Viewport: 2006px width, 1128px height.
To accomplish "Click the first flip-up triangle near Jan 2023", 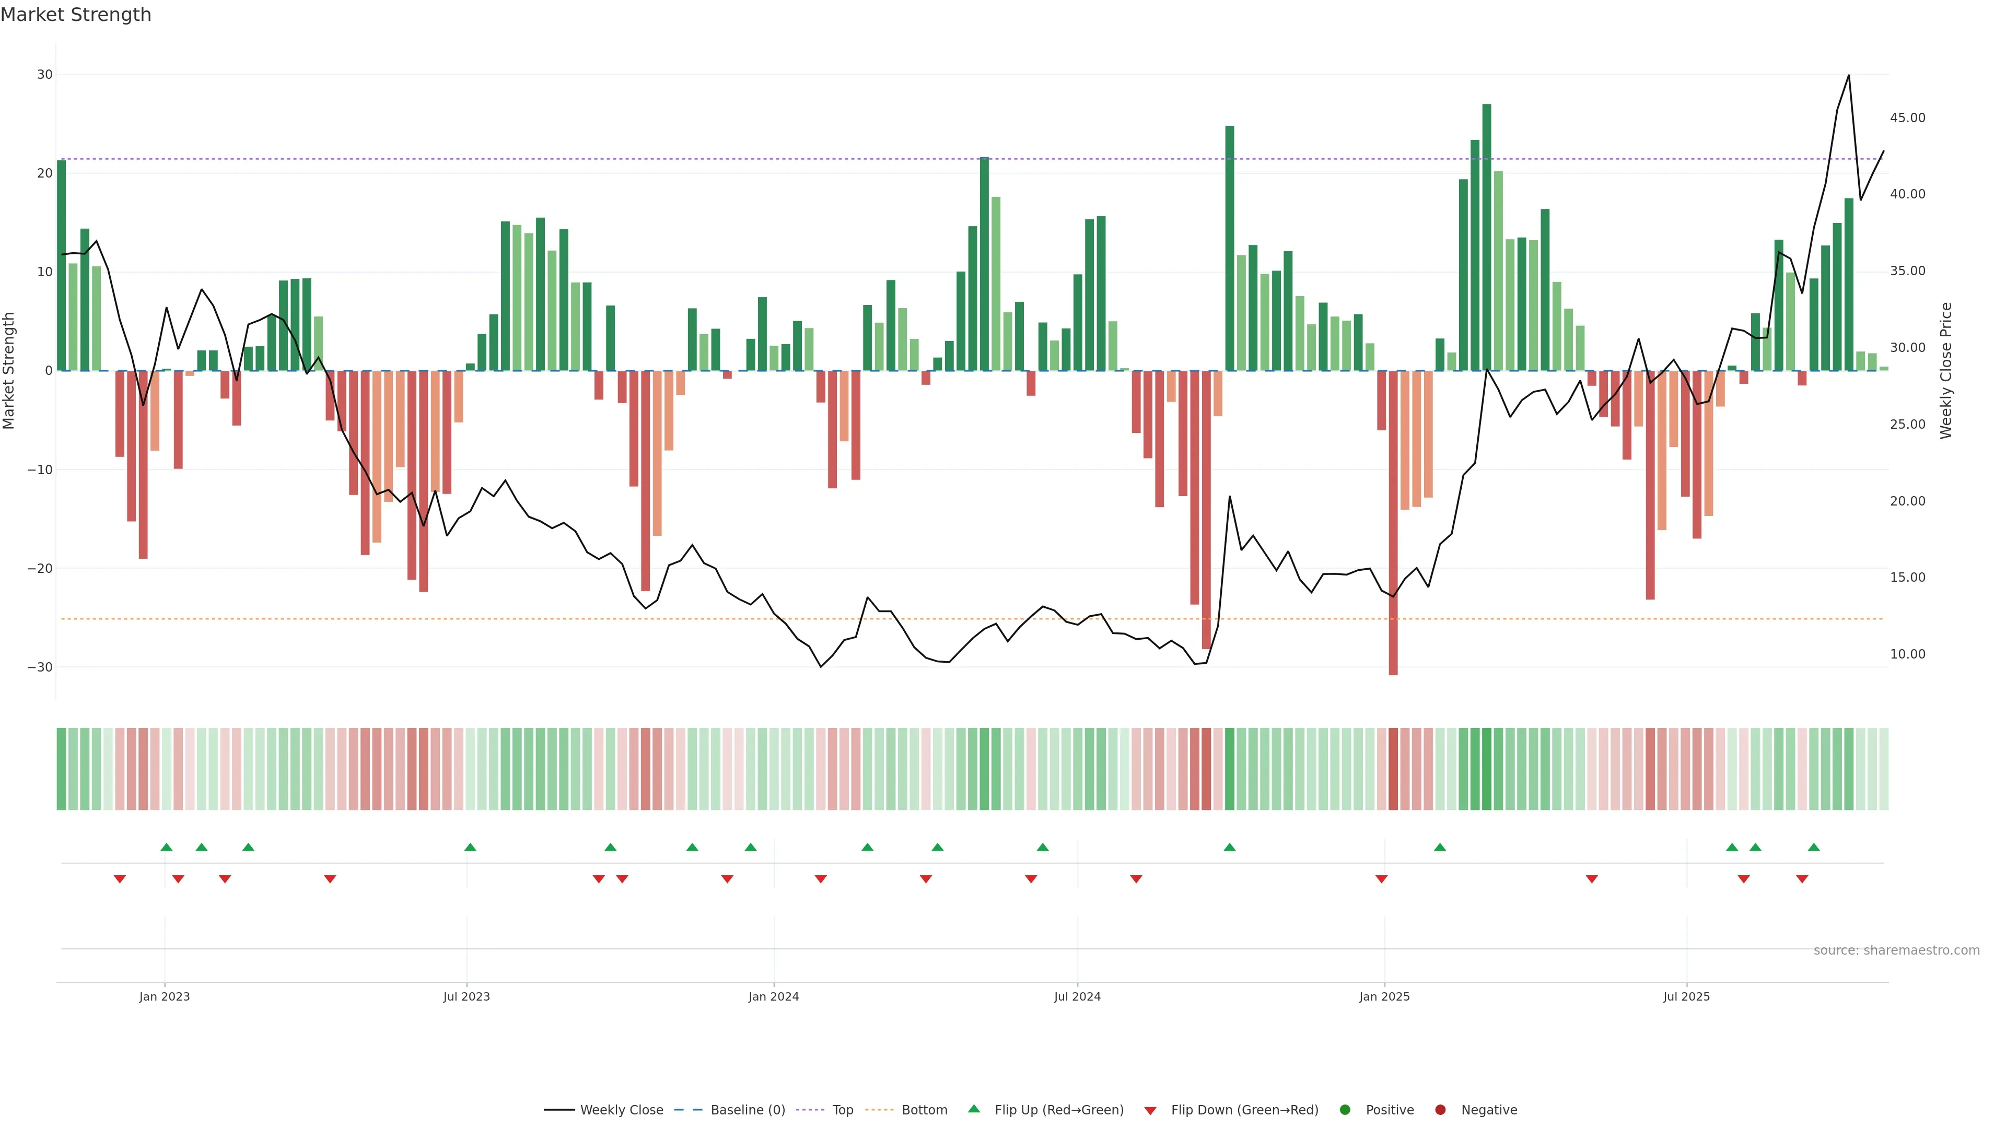I will (166, 847).
